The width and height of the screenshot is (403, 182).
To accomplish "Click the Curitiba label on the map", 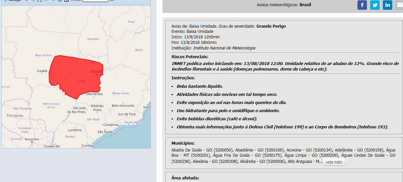I will (87, 146).
